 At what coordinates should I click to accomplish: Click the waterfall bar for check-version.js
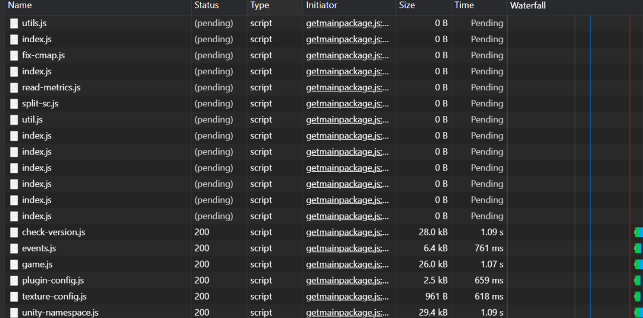(x=638, y=232)
